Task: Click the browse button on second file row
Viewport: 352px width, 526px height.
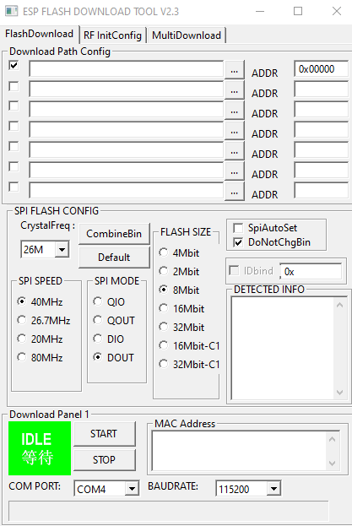Action: pos(235,89)
